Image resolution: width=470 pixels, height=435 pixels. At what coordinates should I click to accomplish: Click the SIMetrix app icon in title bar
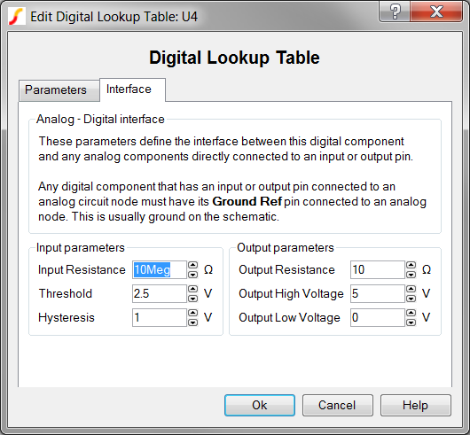[x=17, y=17]
